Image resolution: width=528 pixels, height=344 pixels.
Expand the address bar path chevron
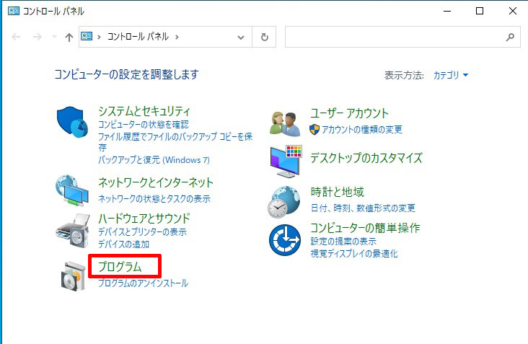pos(177,37)
